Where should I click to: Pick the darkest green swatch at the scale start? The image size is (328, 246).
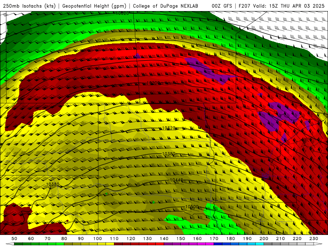(x=18, y=244)
